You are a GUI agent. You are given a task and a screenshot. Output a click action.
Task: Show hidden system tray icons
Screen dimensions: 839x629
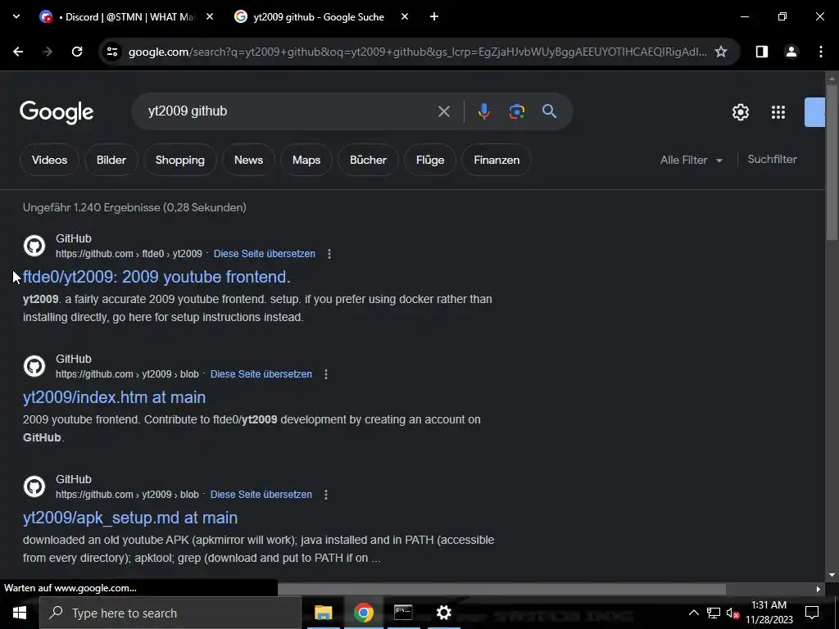point(693,613)
